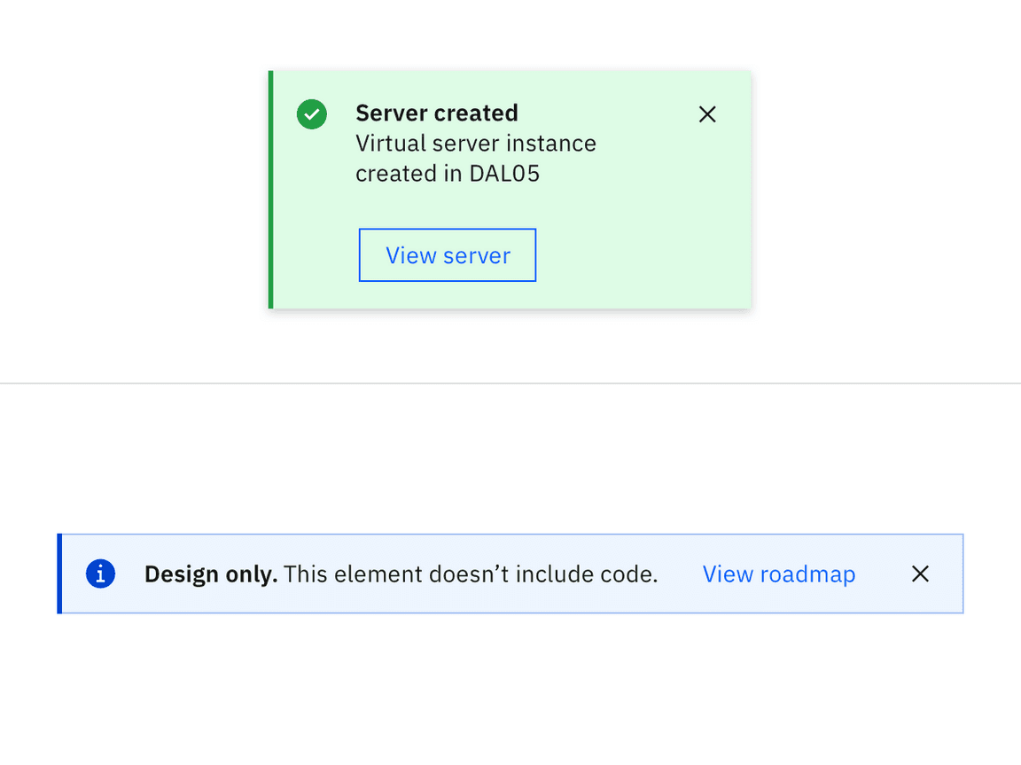
Task: Select the Server created title text
Action: [437, 113]
